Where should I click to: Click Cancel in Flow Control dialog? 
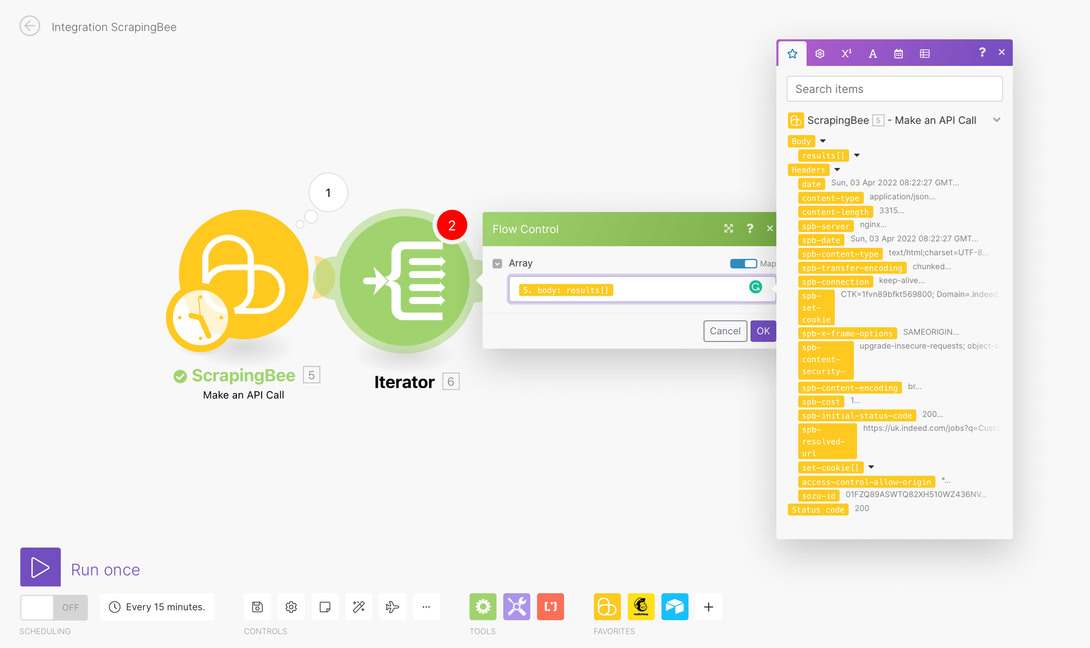pos(724,331)
